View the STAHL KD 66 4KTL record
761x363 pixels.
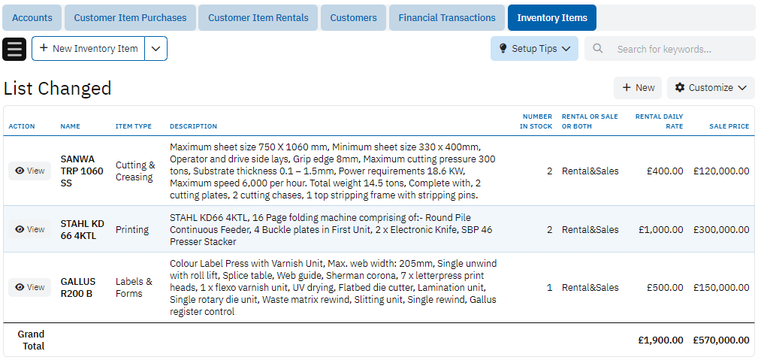30,230
